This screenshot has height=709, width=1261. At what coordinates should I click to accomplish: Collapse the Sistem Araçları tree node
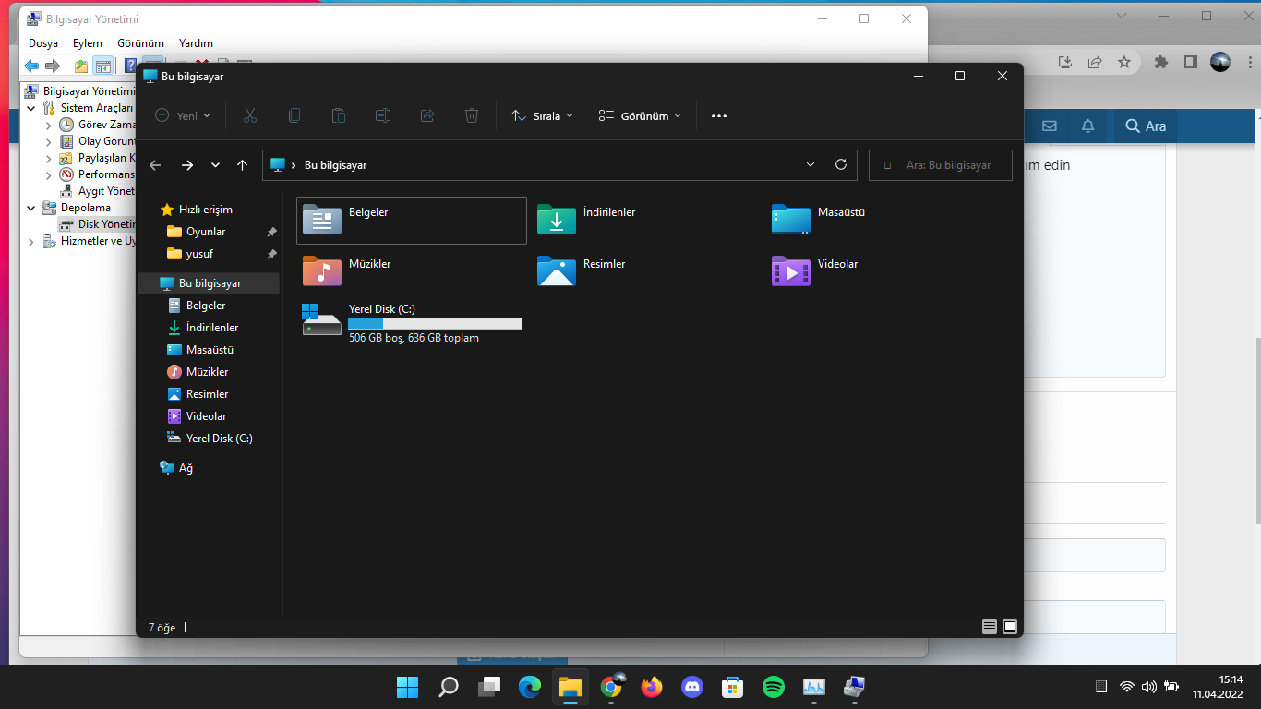32,108
